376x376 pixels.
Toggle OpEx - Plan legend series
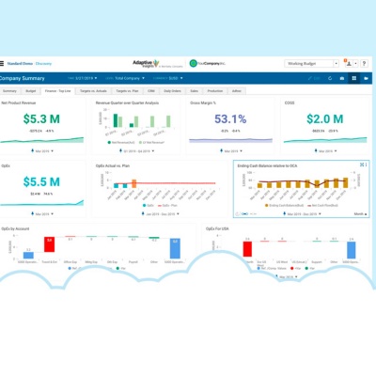167,206
